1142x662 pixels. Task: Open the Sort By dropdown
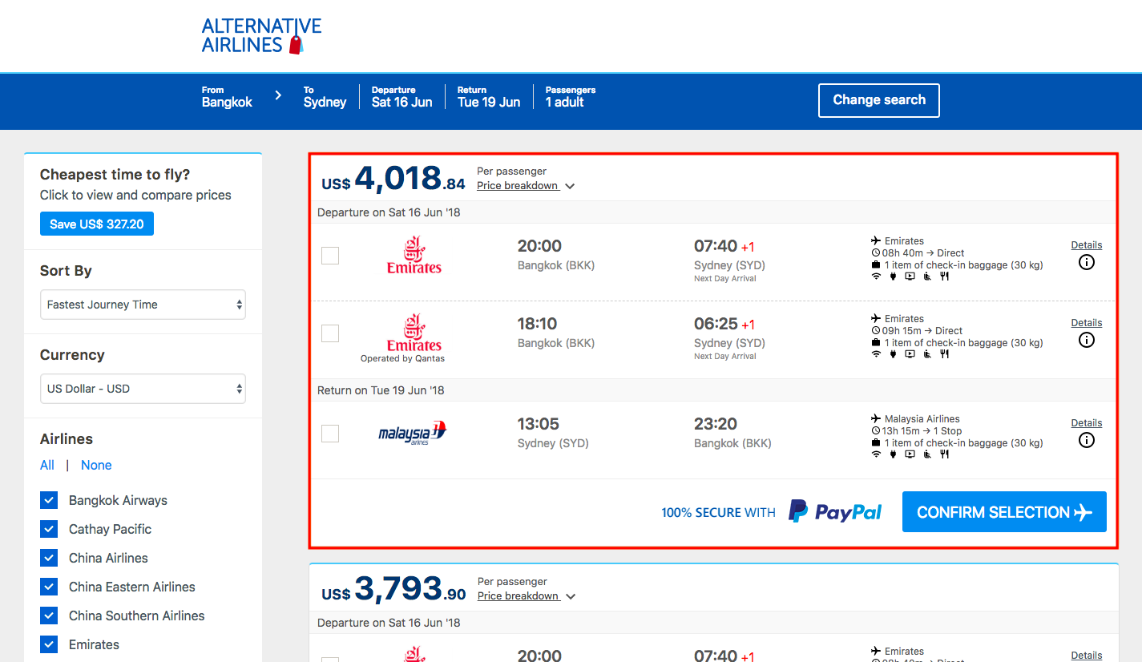(x=143, y=305)
